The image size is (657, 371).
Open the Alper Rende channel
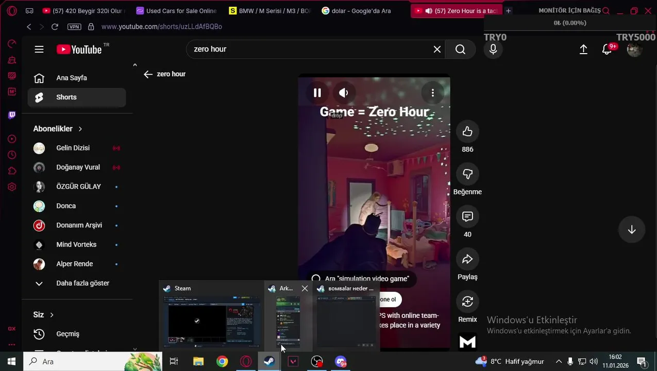click(77, 264)
